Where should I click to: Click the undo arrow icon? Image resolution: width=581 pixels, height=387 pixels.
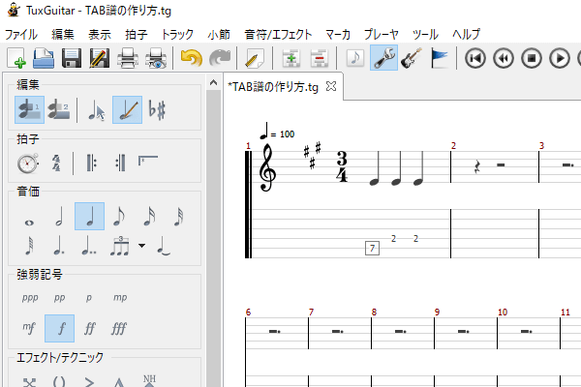[x=192, y=59]
